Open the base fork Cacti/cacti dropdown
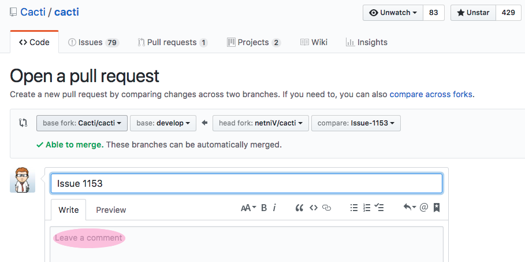The height and width of the screenshot is (262, 525). (82, 123)
